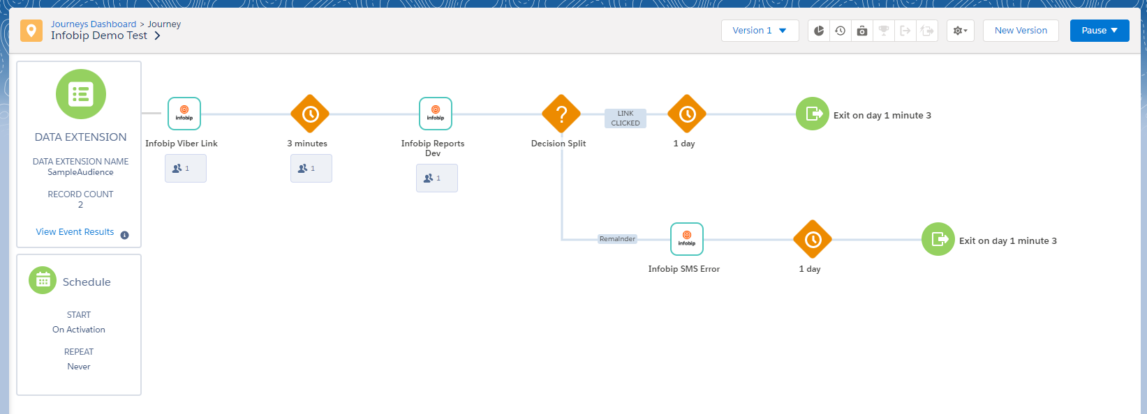Click the Schedule calendar icon
Screen dimensions: 1147x414
[43, 281]
